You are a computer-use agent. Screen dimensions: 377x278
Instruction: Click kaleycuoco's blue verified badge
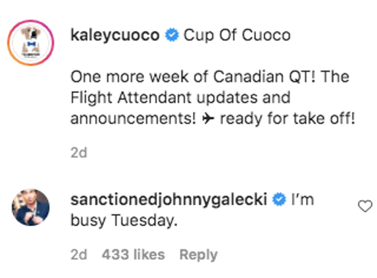tap(172, 36)
